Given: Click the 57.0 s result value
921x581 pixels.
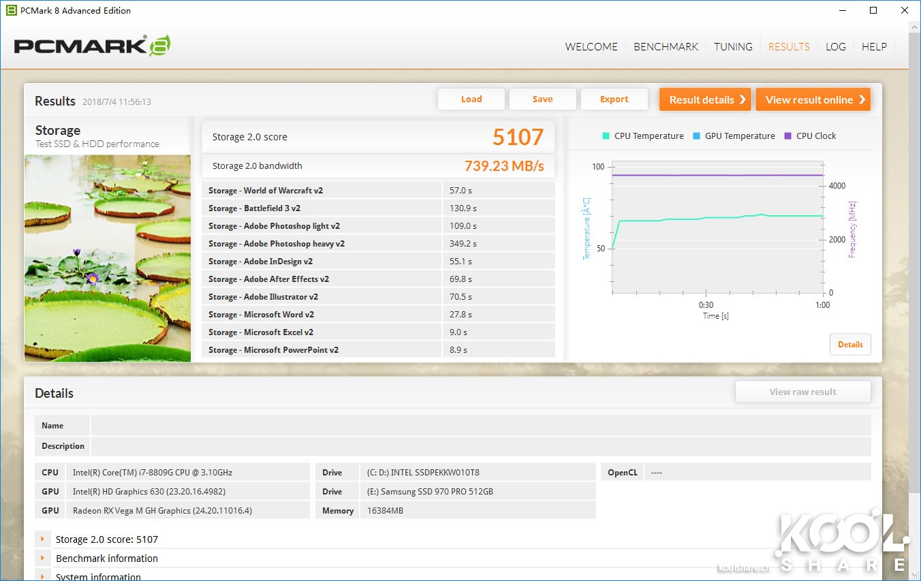Looking at the screenshot, I should 461,191.
